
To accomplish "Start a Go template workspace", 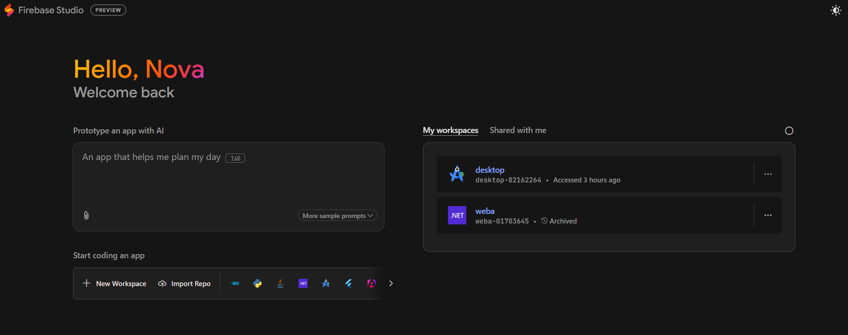I will pyautogui.click(x=235, y=283).
